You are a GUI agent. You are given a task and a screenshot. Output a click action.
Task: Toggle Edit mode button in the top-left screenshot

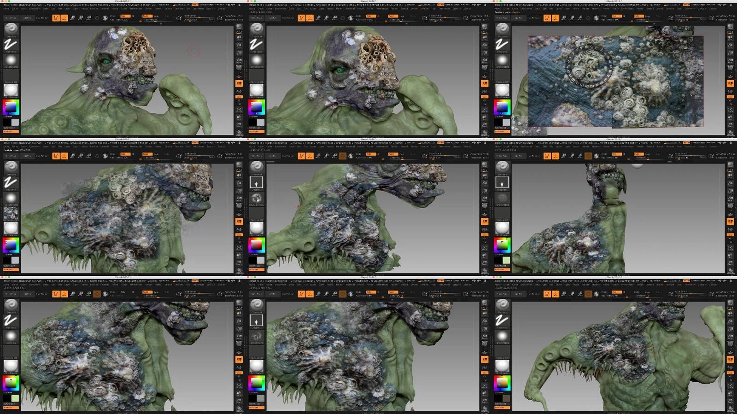coord(56,18)
